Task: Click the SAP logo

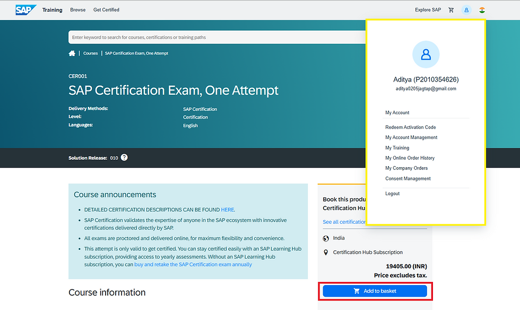Action: click(25, 10)
